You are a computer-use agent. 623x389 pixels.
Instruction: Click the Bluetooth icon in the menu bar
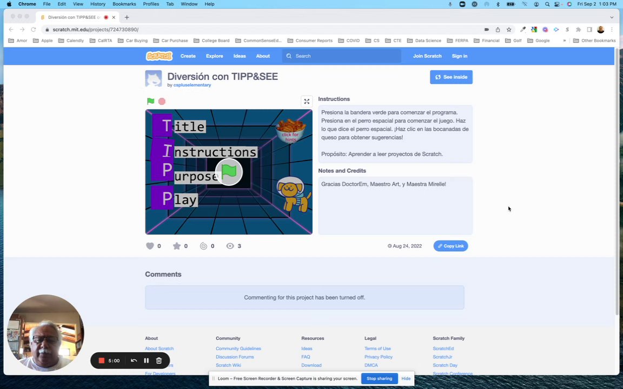click(498, 4)
